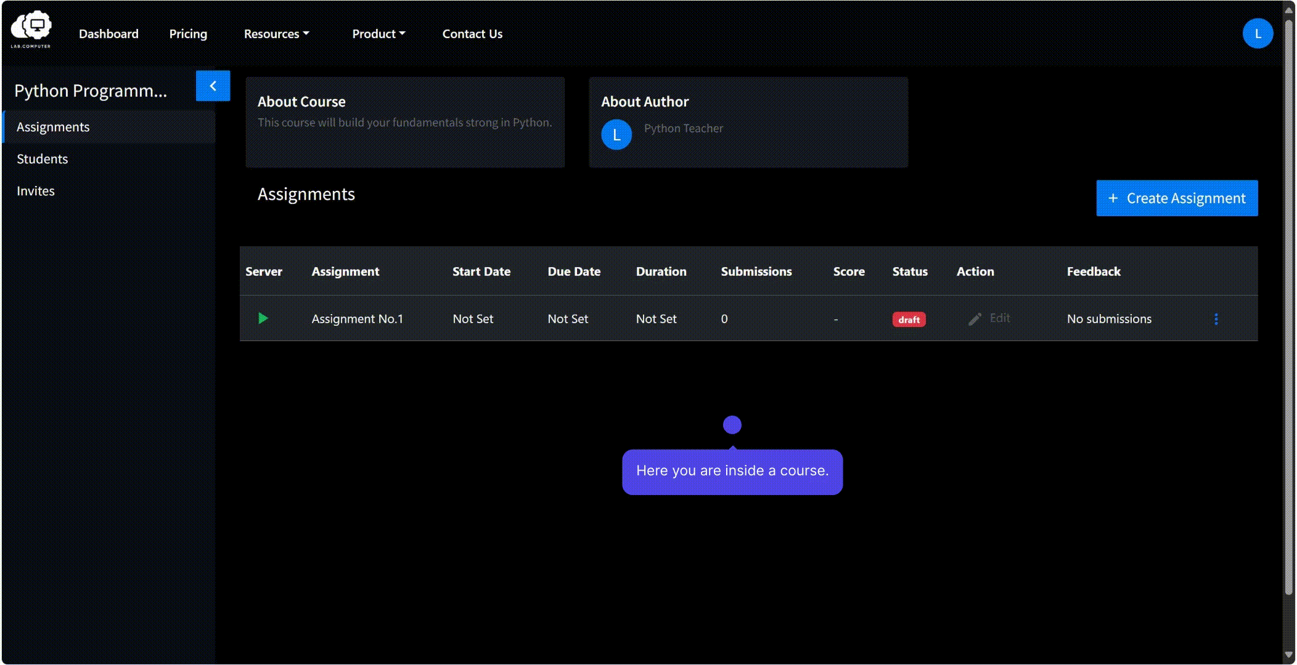The image size is (1297, 665).
Task: Expand the Resources dropdown menu
Action: click(276, 34)
